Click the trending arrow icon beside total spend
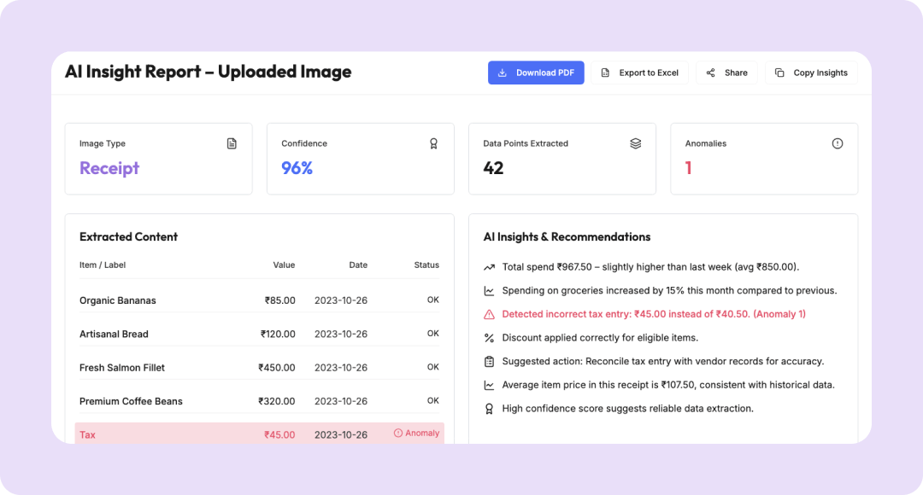923x495 pixels. coord(489,267)
